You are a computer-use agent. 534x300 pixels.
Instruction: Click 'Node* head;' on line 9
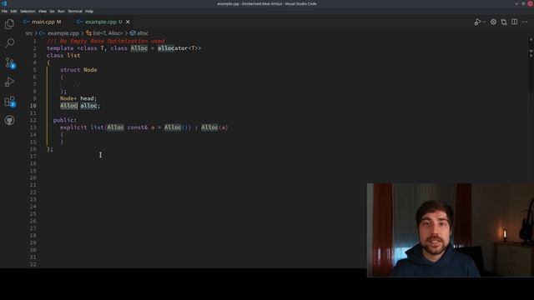click(78, 98)
